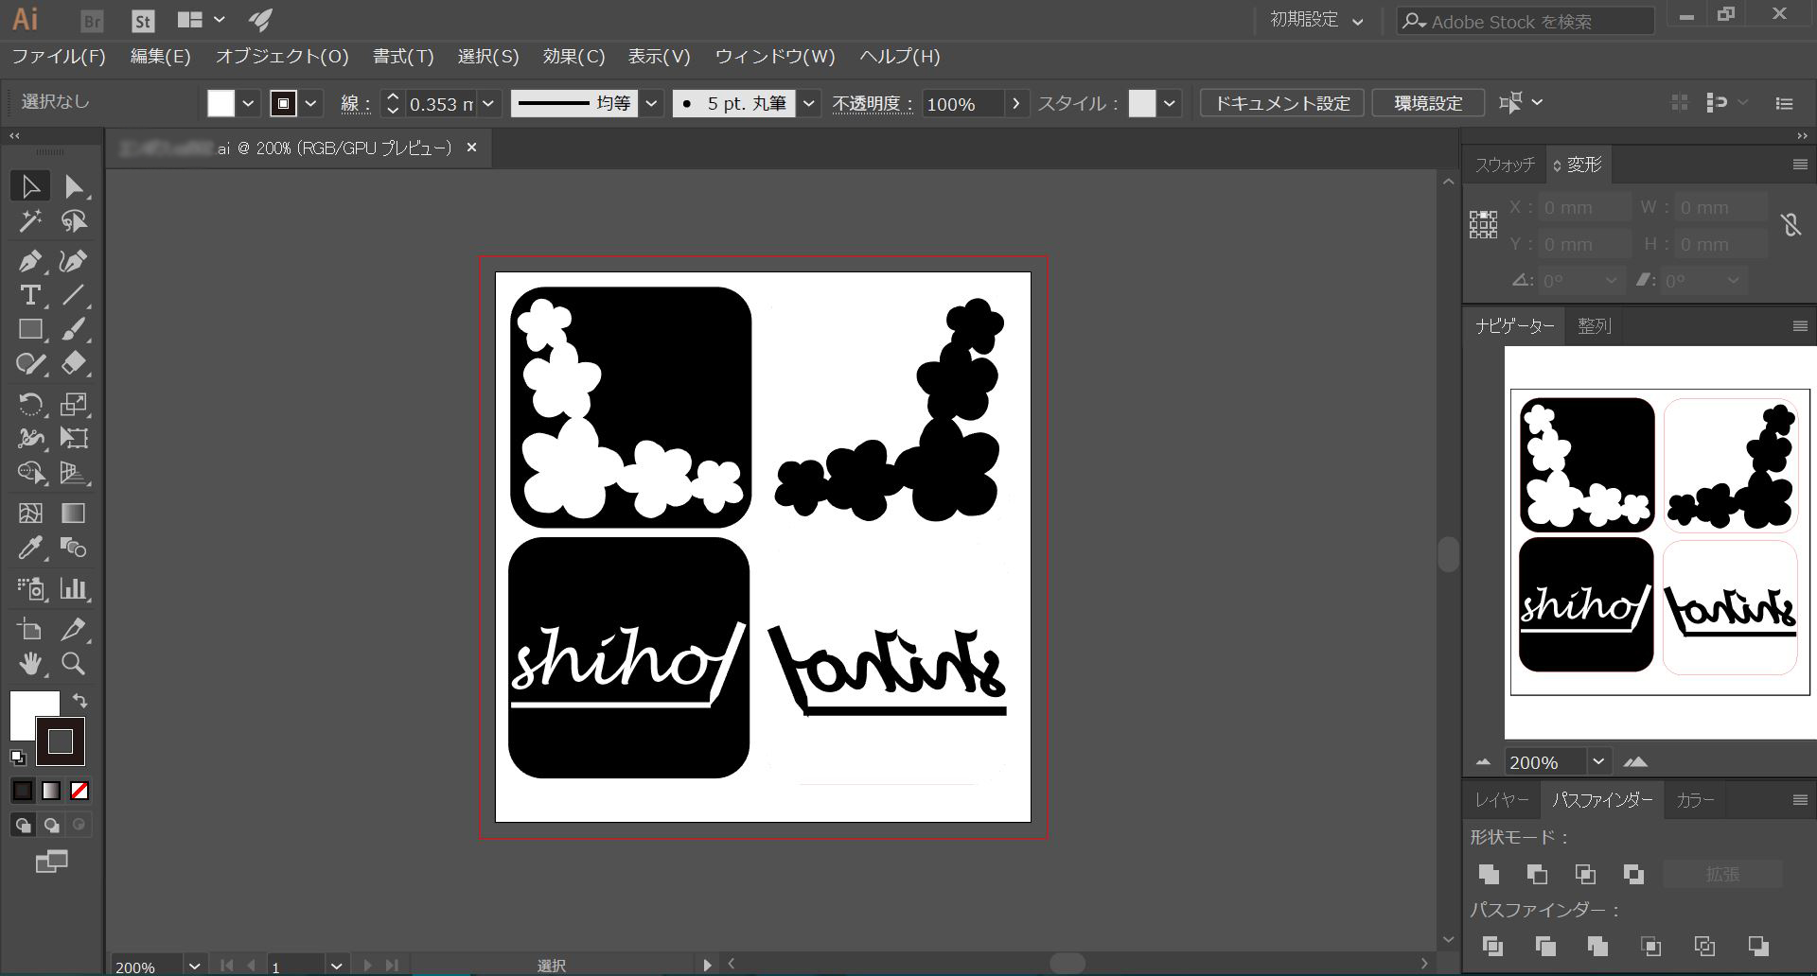Pick the Magic Wand tool
Screen dimensions: 1817x976
coord(30,221)
